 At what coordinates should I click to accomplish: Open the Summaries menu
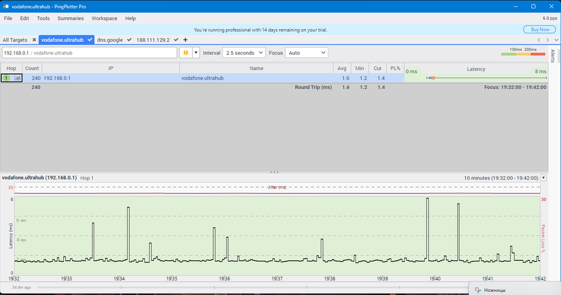(71, 18)
